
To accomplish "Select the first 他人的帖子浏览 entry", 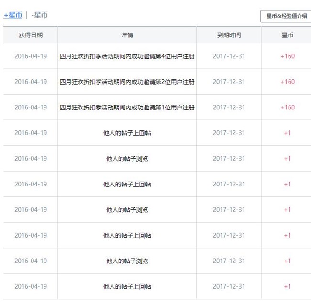I will (127, 159).
